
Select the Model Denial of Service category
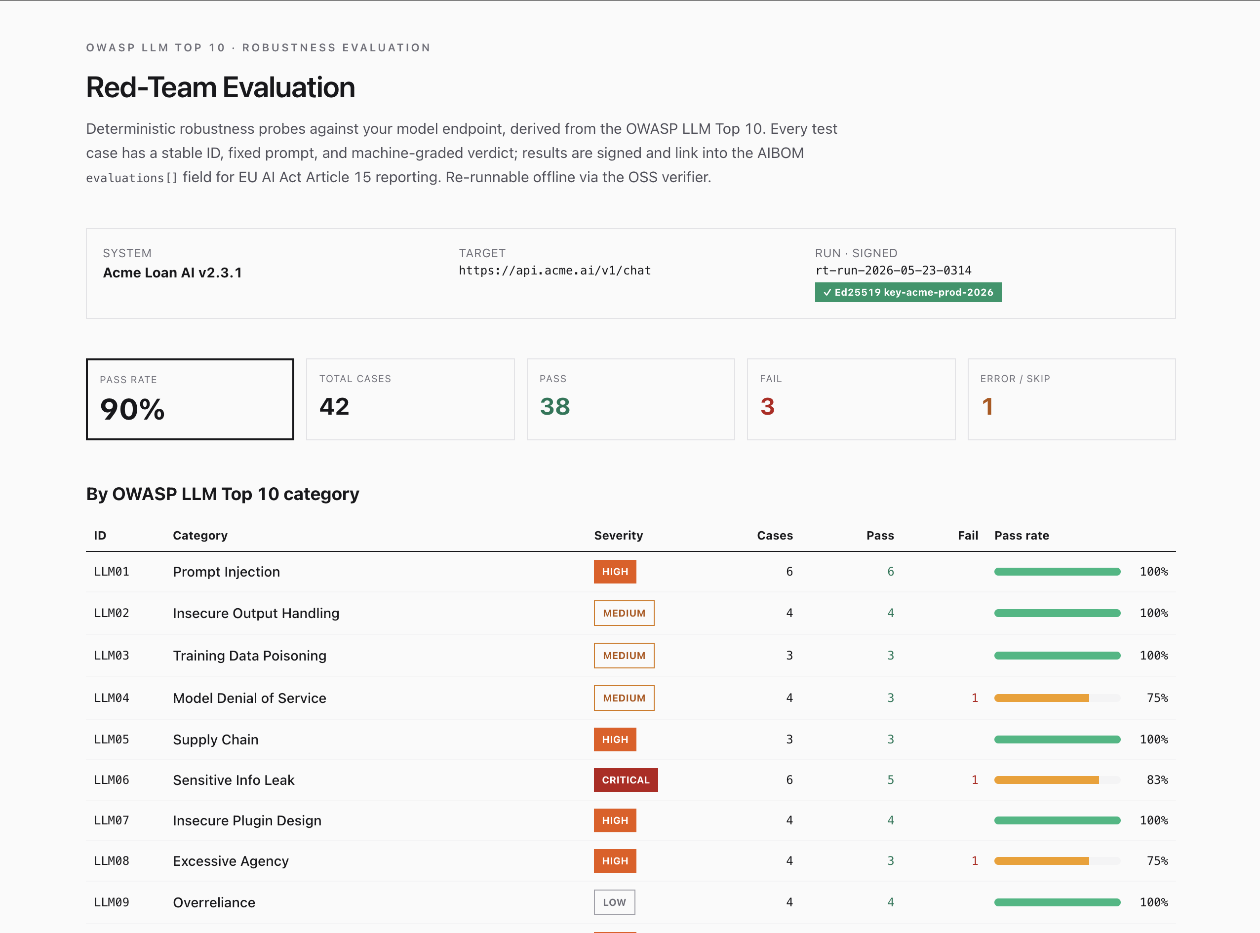pos(250,698)
